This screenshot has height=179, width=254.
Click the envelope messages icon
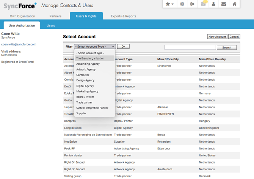[224, 4]
